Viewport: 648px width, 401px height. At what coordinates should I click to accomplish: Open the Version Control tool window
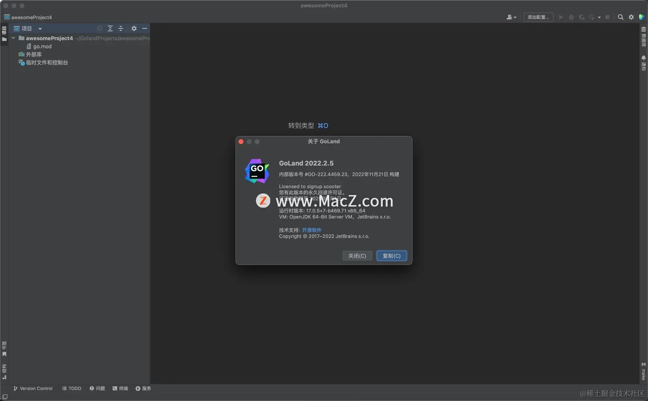[33, 388]
